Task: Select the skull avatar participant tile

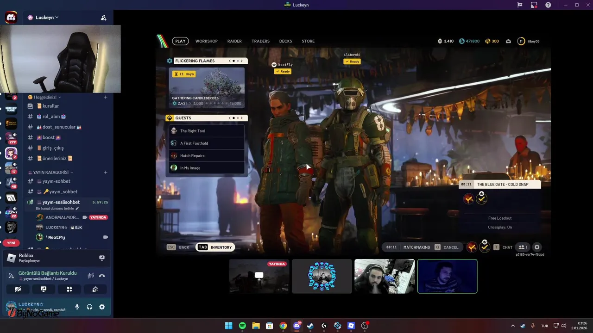Action: coord(322,276)
